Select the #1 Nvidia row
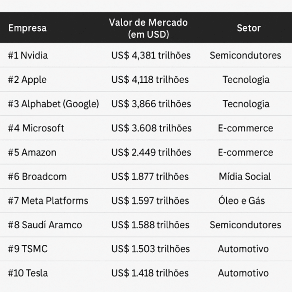Viewport: 292px width, 292px height. pos(28,55)
